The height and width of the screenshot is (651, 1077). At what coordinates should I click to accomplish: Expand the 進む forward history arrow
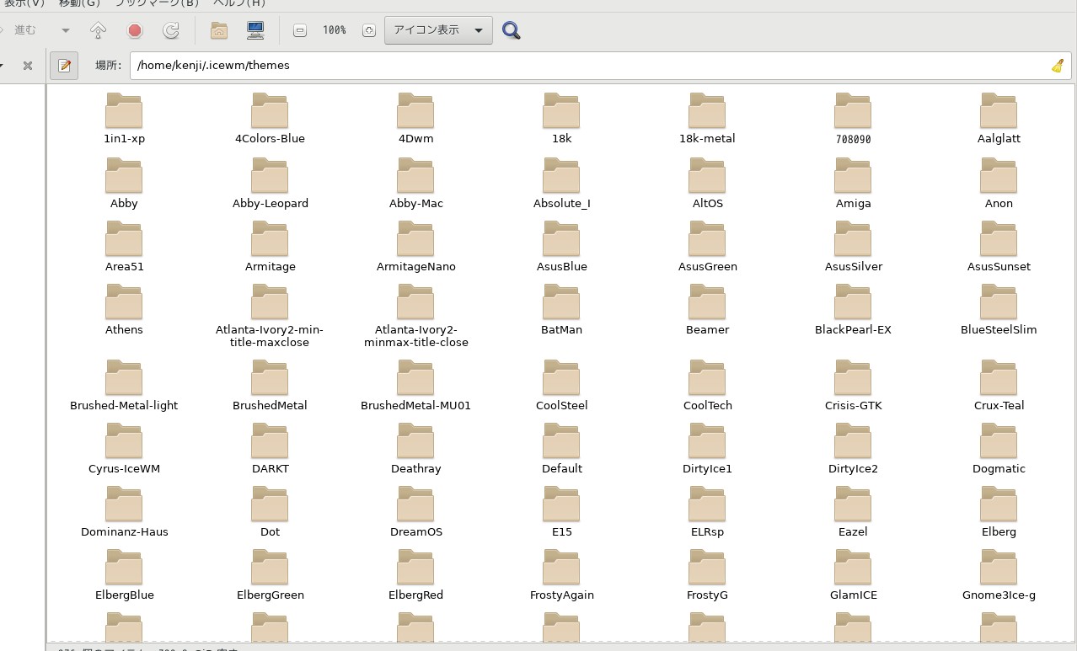tap(65, 29)
